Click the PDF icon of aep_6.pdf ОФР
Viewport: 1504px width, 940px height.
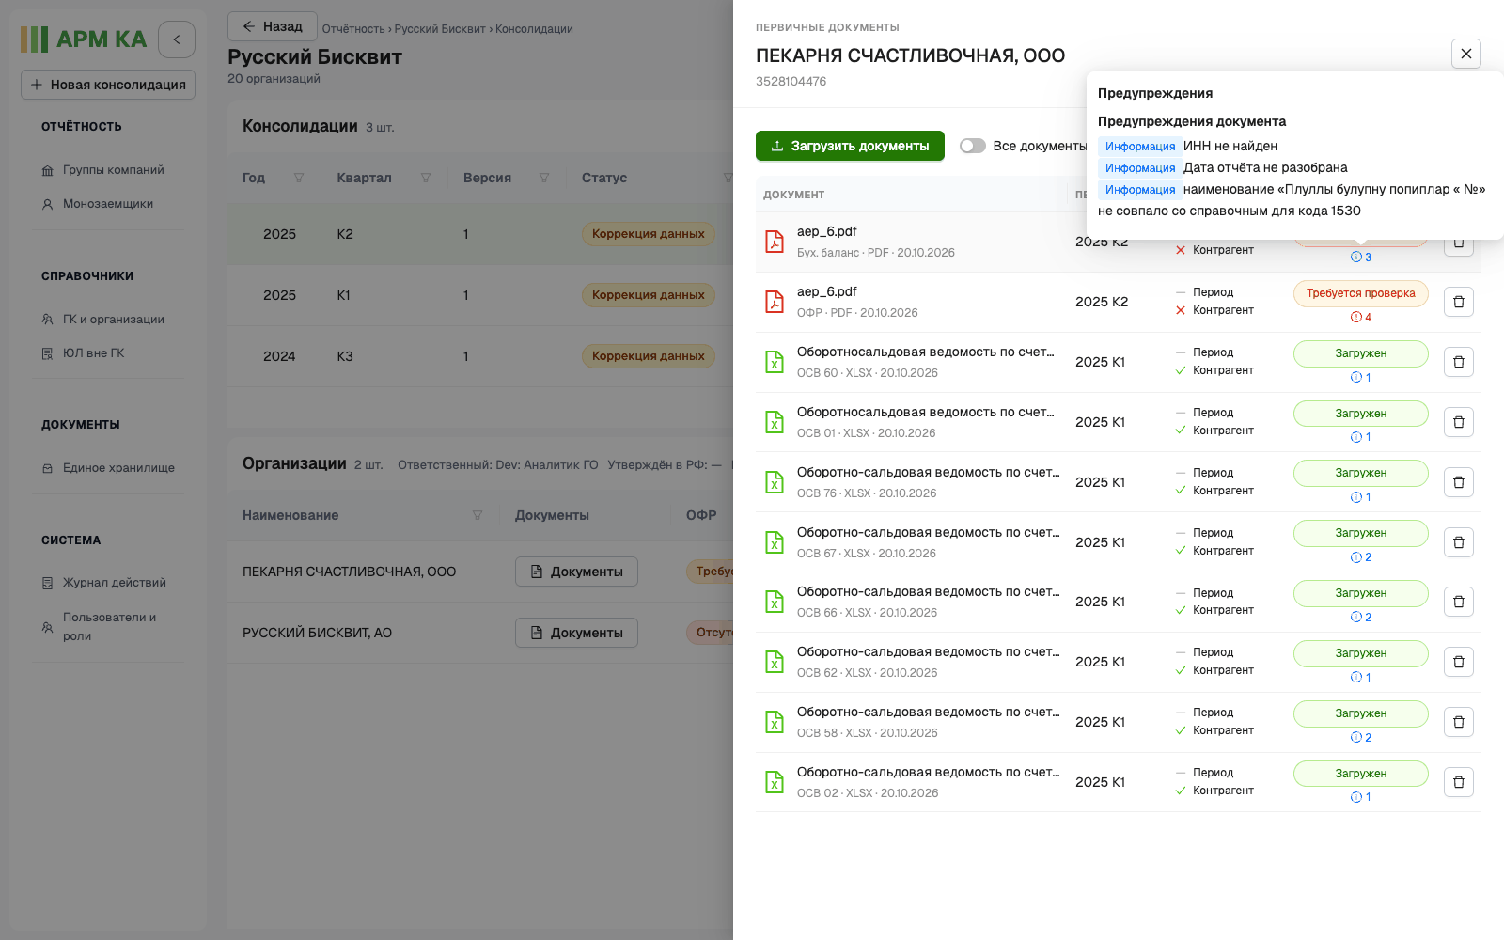click(x=775, y=302)
